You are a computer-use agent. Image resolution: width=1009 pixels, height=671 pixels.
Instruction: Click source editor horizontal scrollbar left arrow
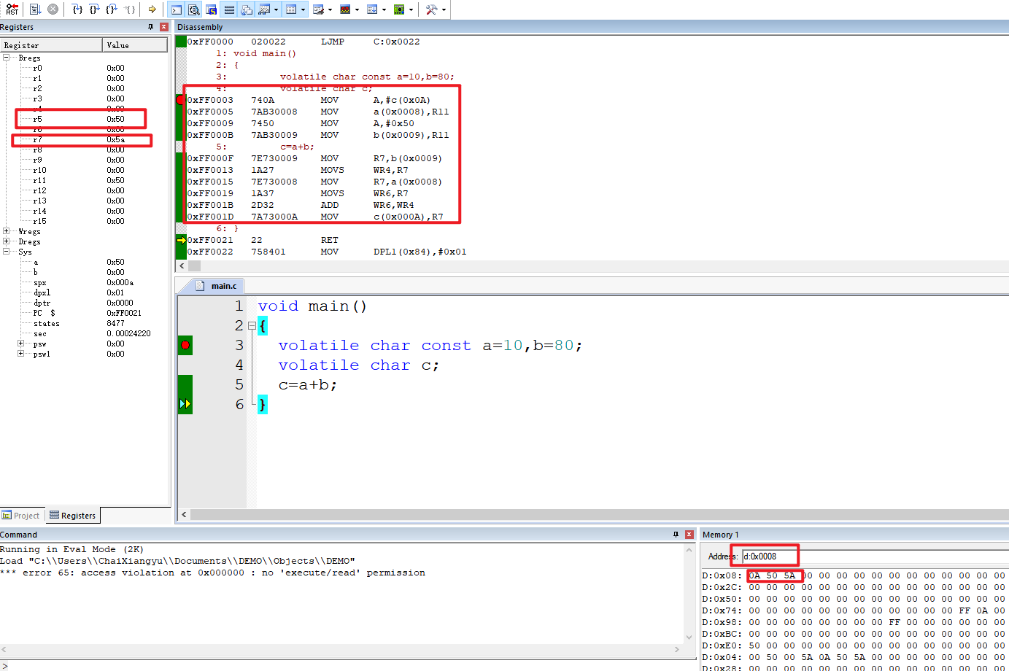click(x=184, y=514)
